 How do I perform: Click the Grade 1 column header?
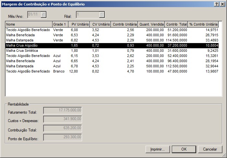point(59,25)
